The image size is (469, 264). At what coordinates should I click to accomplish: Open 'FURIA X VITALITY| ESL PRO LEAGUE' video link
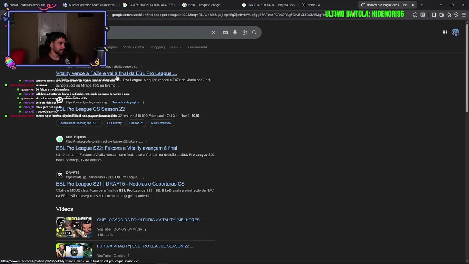[x=145, y=246]
